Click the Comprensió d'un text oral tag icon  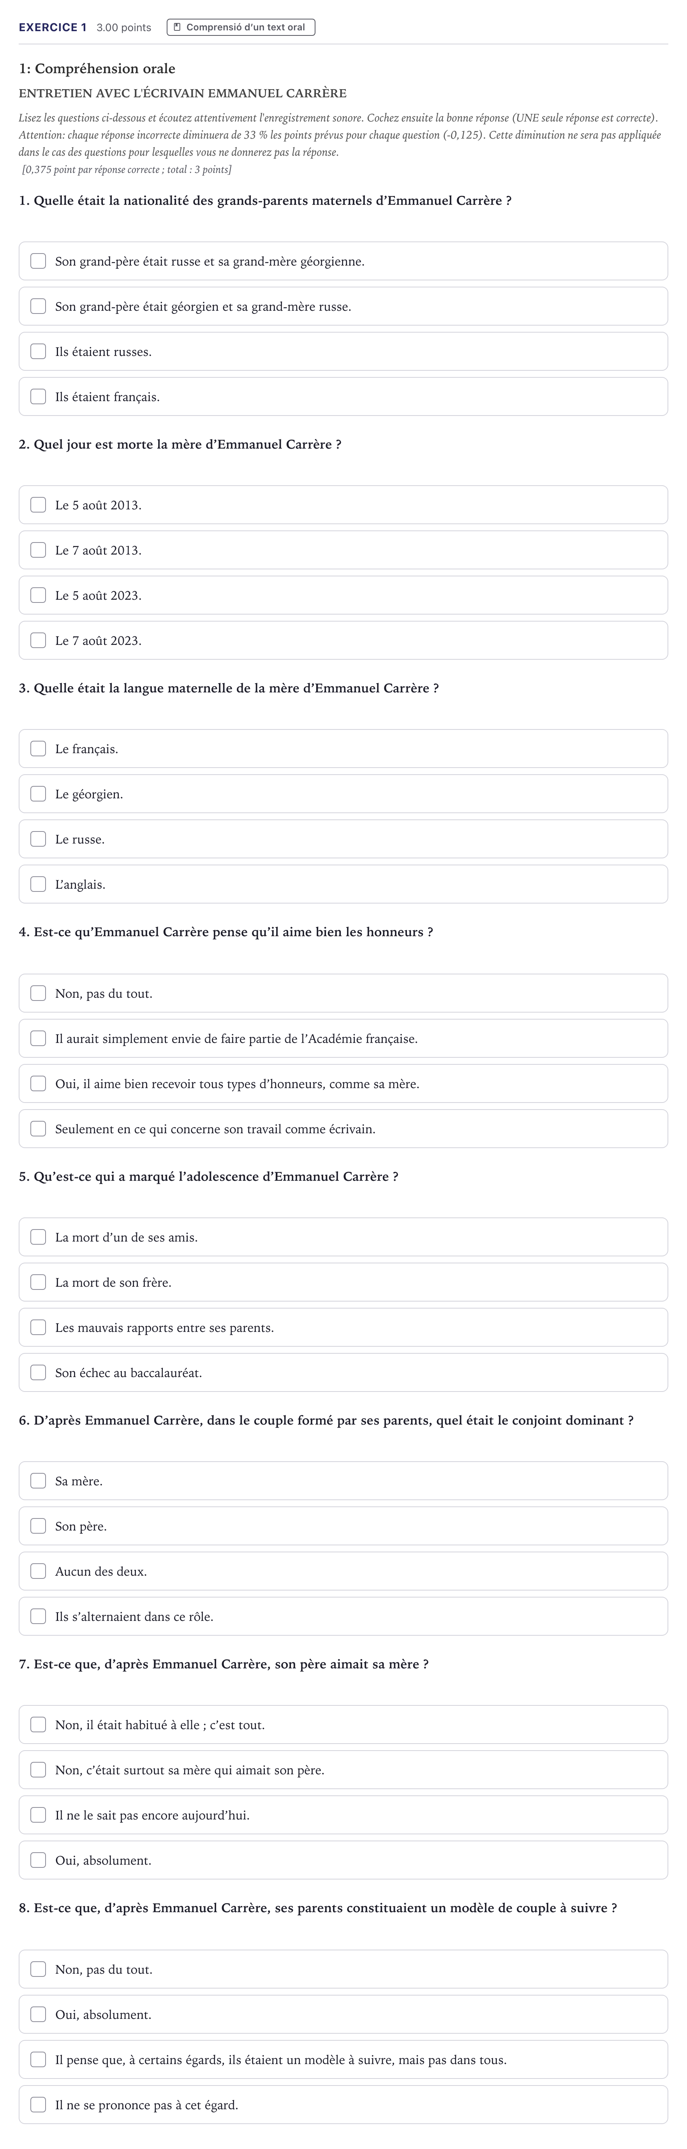click(x=177, y=28)
